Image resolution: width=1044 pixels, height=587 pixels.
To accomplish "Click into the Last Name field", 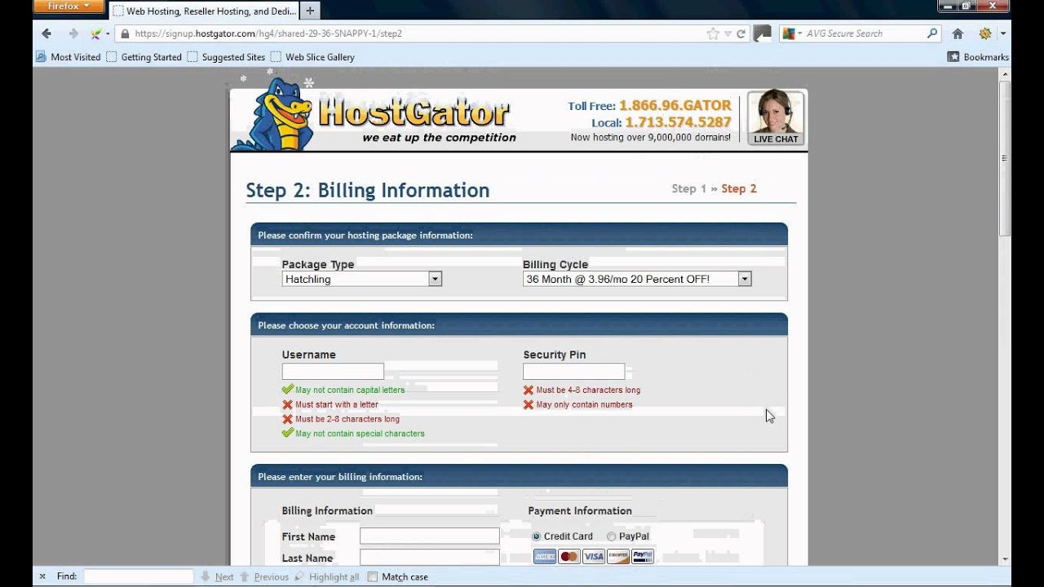I will pos(430,557).
